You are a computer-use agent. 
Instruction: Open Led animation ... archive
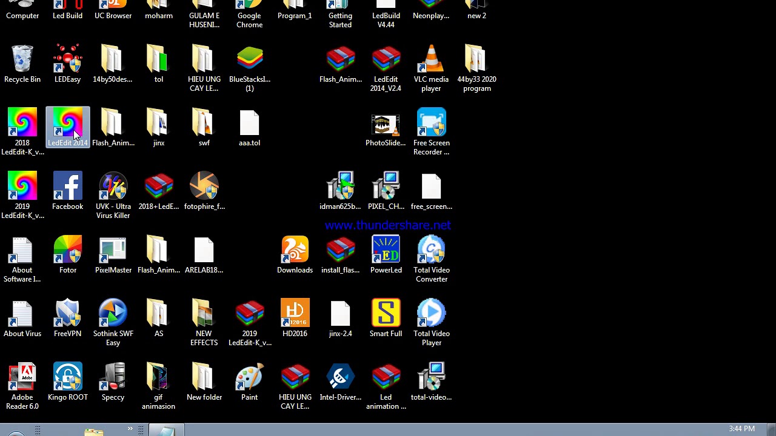(386, 386)
